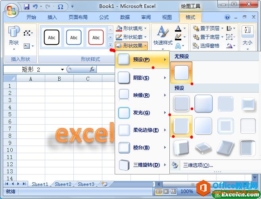This screenshot has height=199, width=261.
Task: Open the 审阅 tab
Action: click(146, 17)
